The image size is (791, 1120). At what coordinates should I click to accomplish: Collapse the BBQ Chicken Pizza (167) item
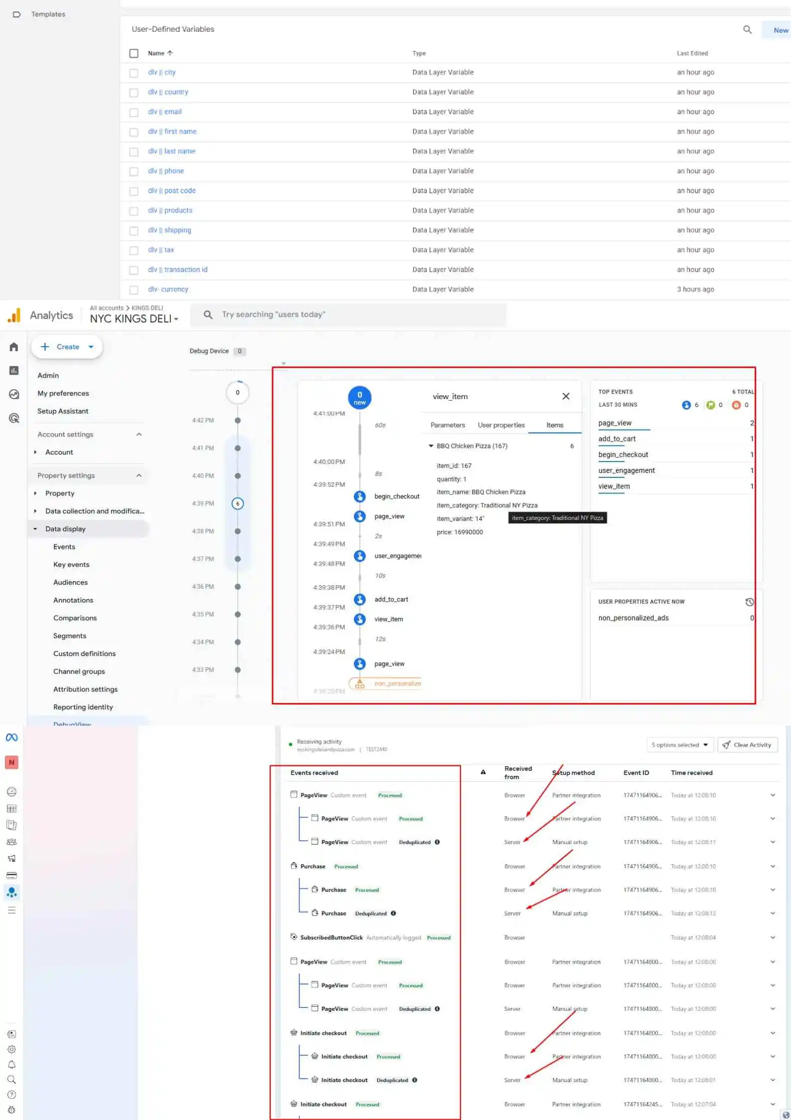[x=431, y=446]
